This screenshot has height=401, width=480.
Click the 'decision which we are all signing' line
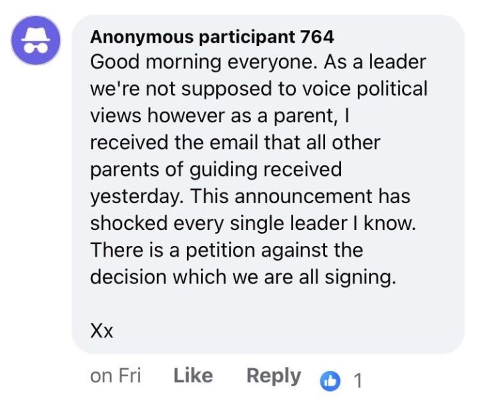(242, 277)
